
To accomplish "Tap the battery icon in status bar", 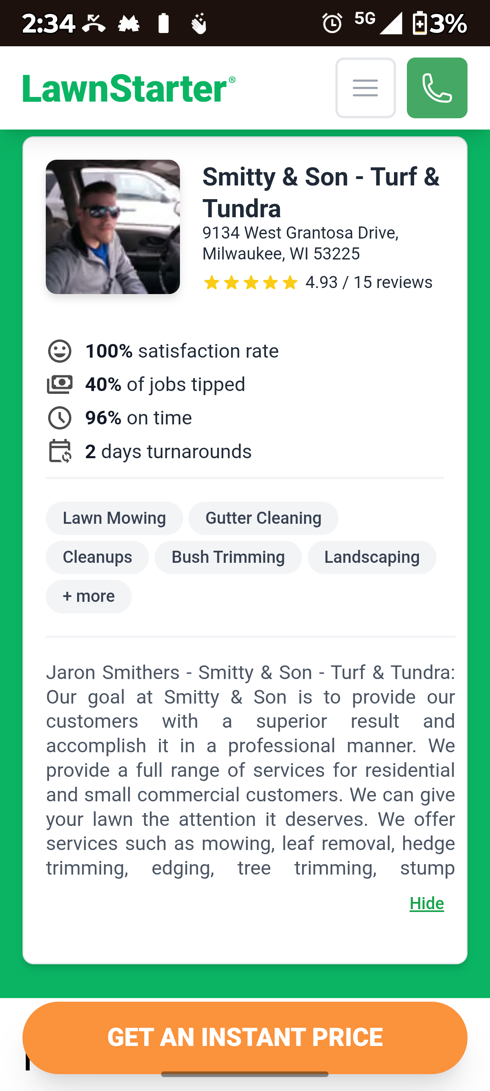I will (x=419, y=23).
